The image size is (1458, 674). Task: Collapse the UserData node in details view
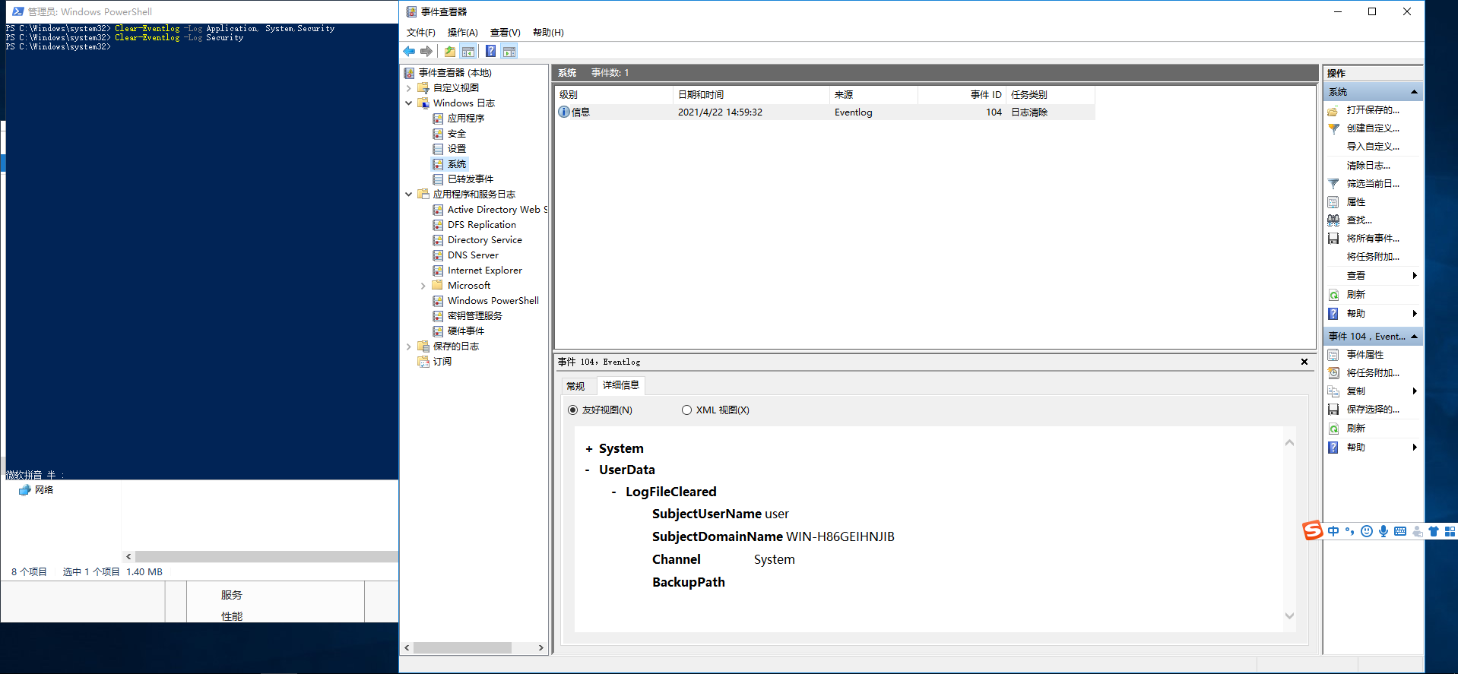(588, 470)
